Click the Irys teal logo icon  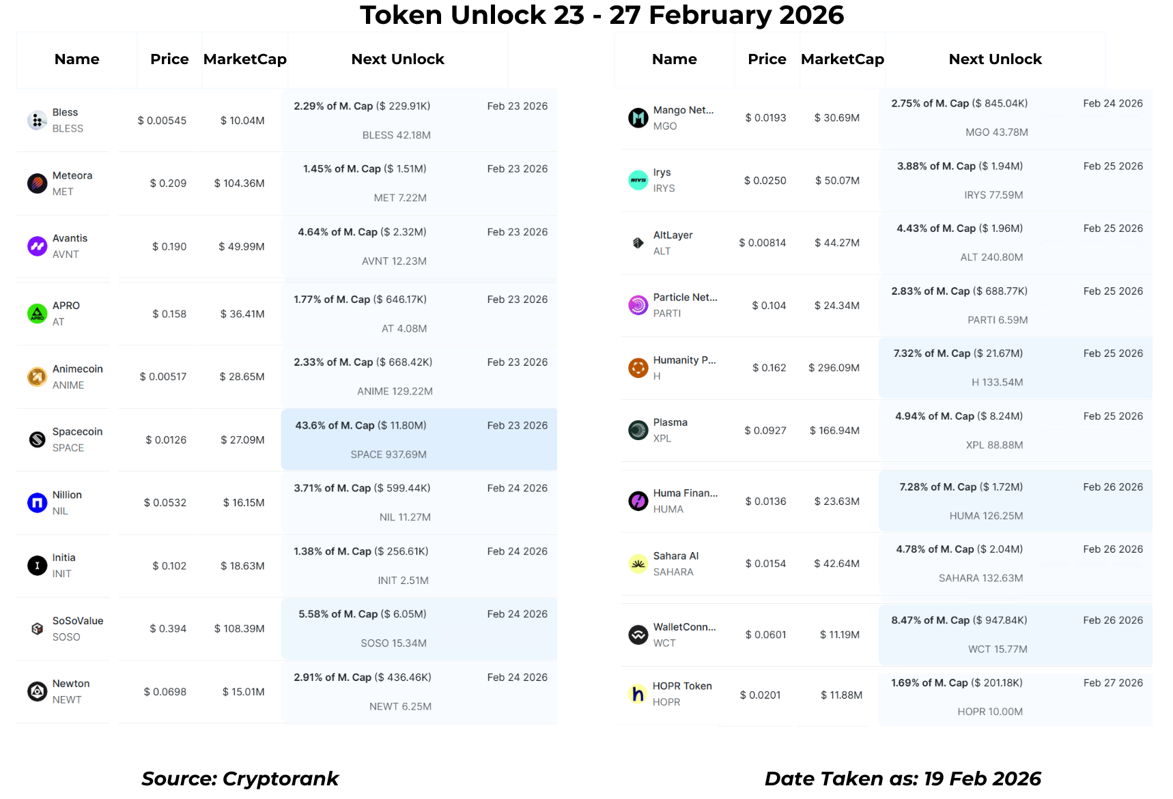(638, 180)
